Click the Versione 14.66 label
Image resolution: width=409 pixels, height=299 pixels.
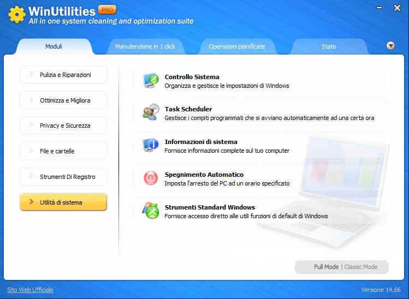[381, 290]
